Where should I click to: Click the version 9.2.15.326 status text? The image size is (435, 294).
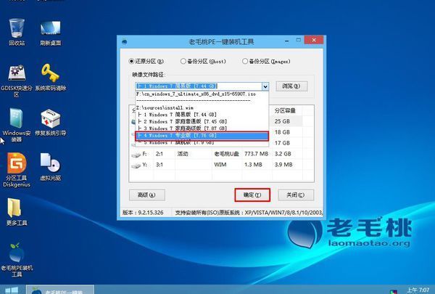[143, 213]
